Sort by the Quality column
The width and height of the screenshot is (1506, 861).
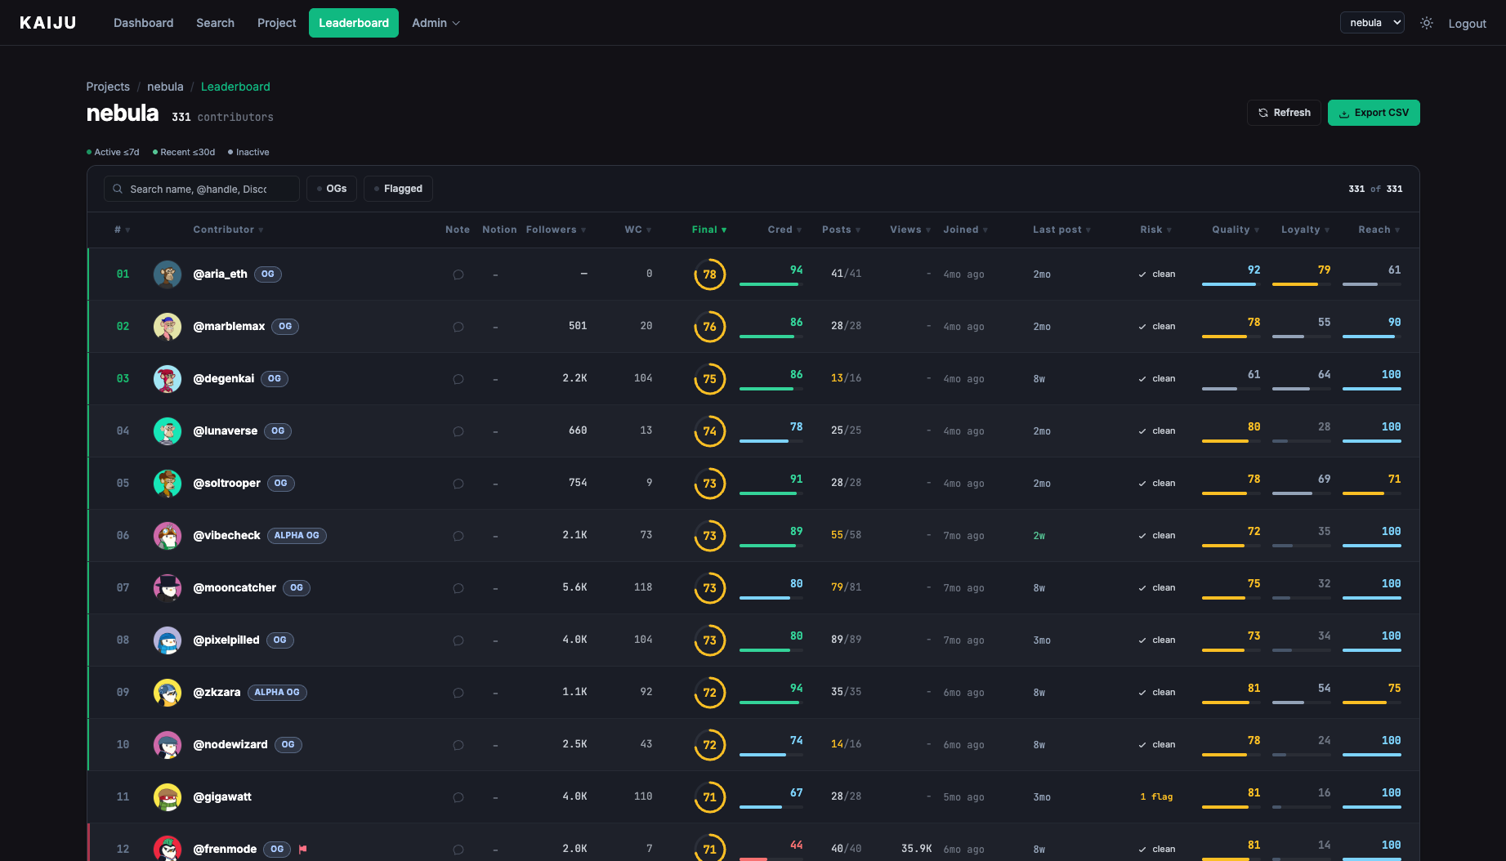click(x=1236, y=230)
